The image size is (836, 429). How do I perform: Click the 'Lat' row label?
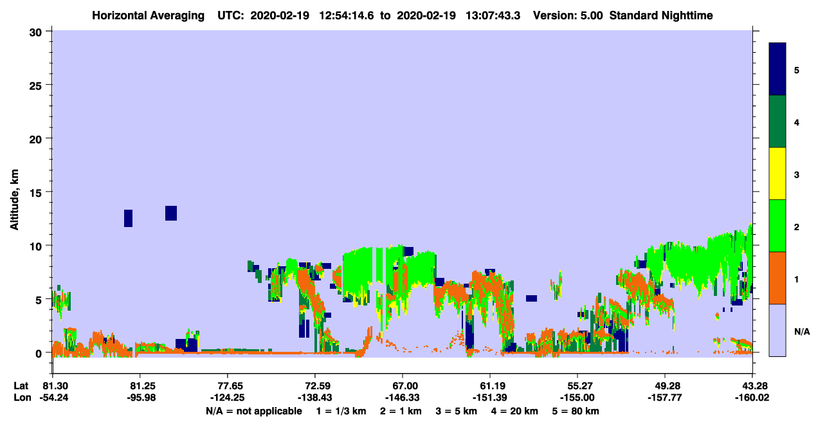[x=21, y=385]
